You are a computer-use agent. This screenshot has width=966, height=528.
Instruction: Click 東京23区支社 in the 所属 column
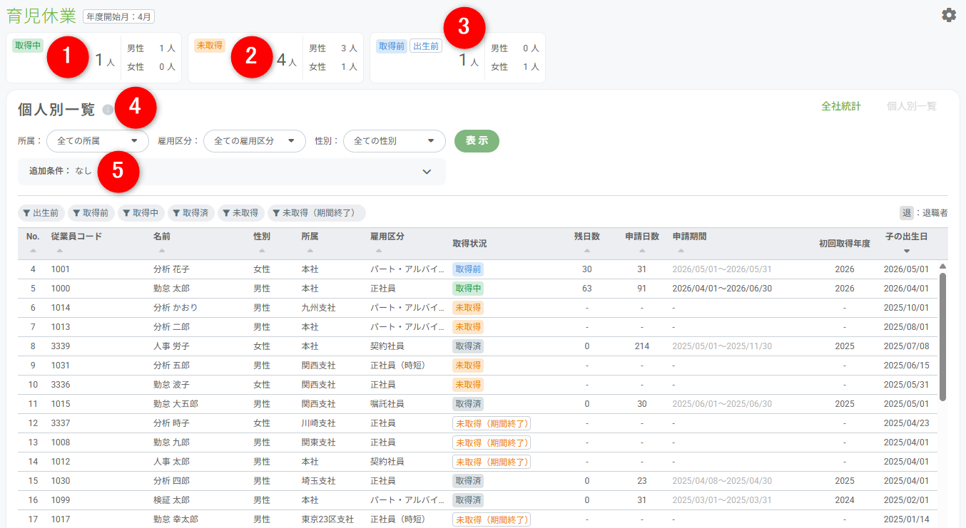coord(327,519)
